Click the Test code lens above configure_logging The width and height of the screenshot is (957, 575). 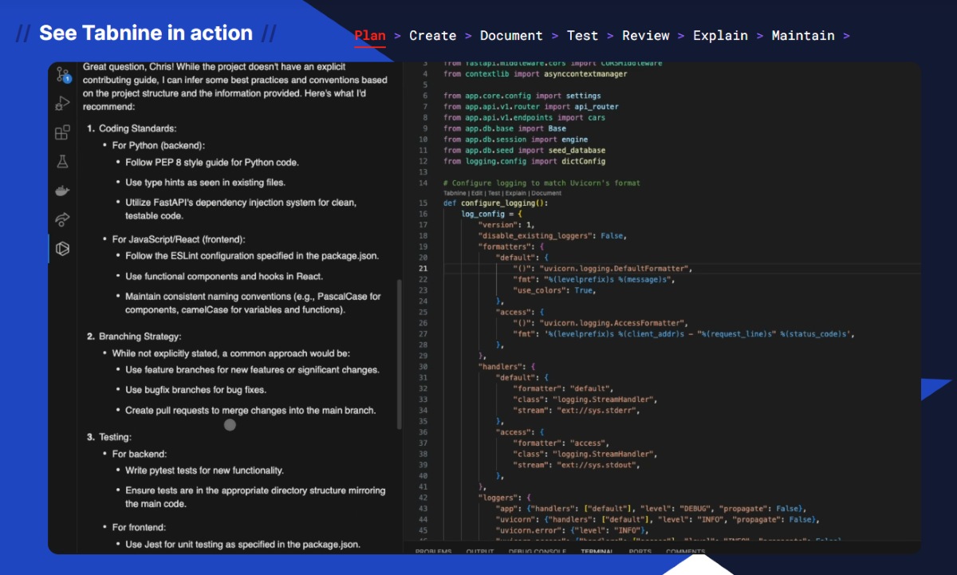494,193
